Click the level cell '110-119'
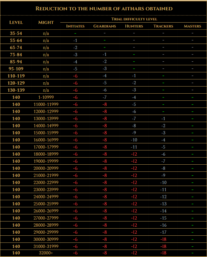Viewport: 207px width, 257px height. pyautogui.click(x=16, y=76)
